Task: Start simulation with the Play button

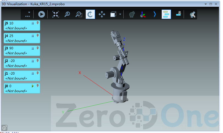Action: click(x=42, y=14)
